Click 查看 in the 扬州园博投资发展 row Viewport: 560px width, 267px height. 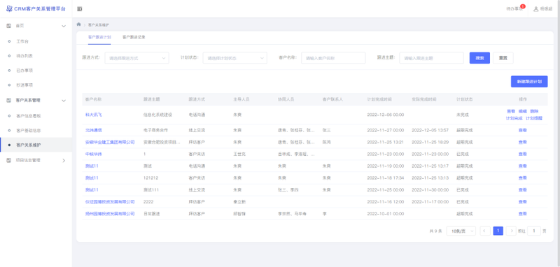[522, 214]
